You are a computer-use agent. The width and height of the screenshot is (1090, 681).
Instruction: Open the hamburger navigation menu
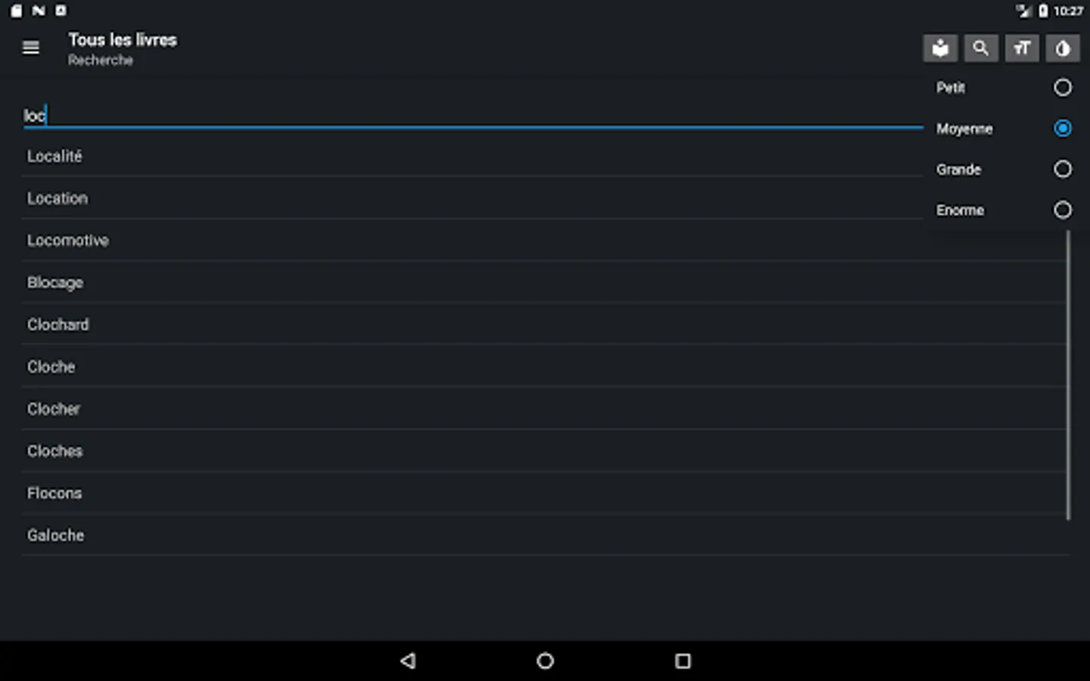pyautogui.click(x=31, y=48)
